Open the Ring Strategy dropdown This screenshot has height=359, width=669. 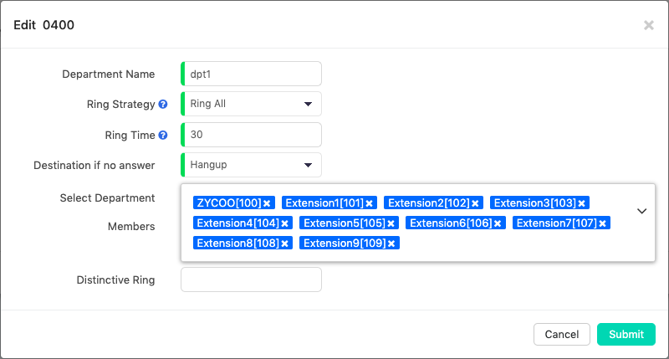coord(251,105)
